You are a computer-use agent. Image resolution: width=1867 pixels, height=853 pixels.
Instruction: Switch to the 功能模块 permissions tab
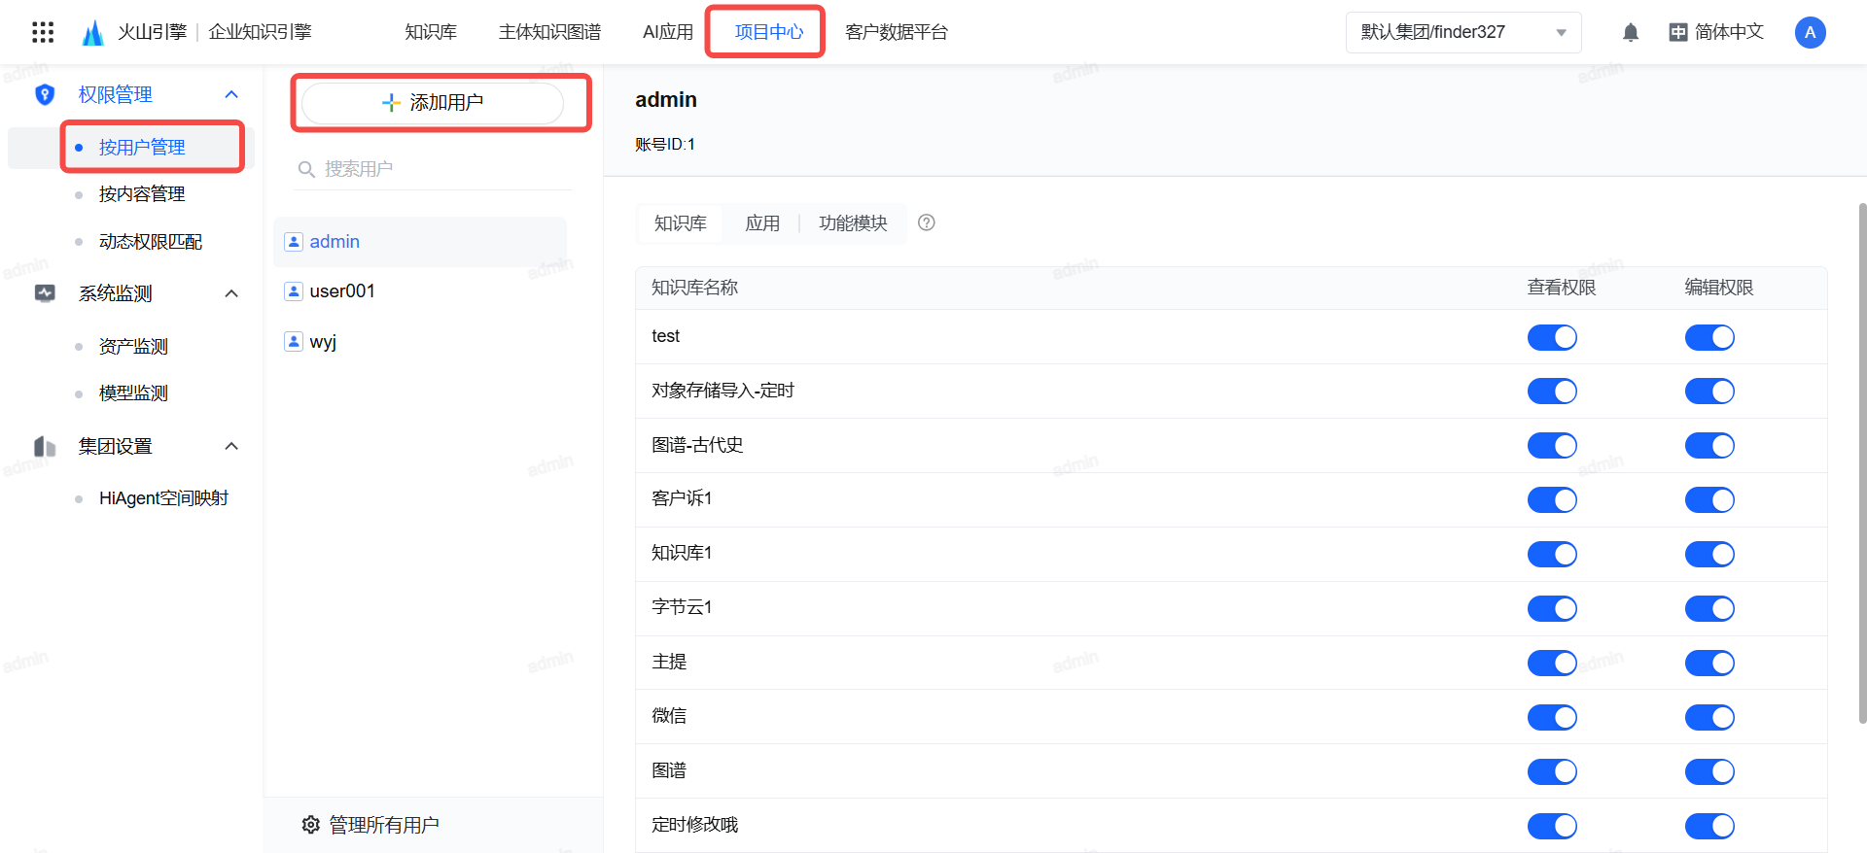pos(853,223)
